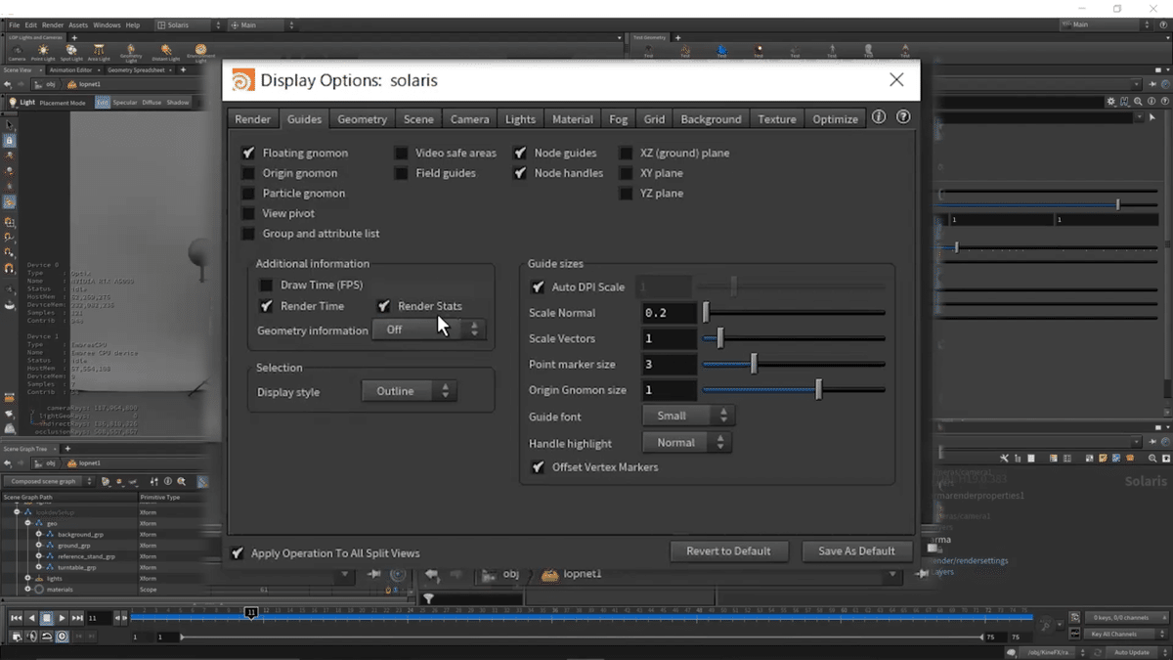Click the Geometry Light shelf tool
This screenshot has height=660, width=1173.
pos(131,51)
